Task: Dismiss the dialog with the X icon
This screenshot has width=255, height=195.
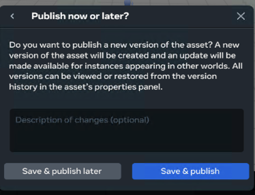Action: click(241, 16)
